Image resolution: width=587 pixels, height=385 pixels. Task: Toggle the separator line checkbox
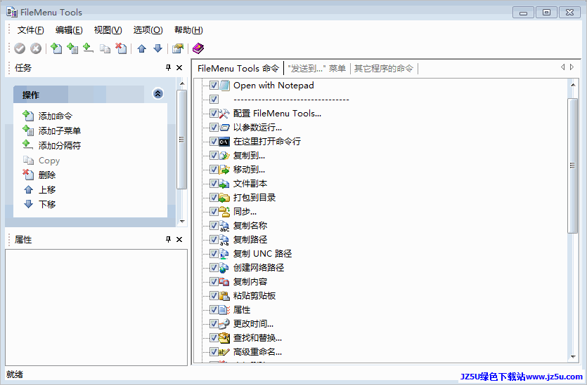pyautogui.click(x=214, y=100)
